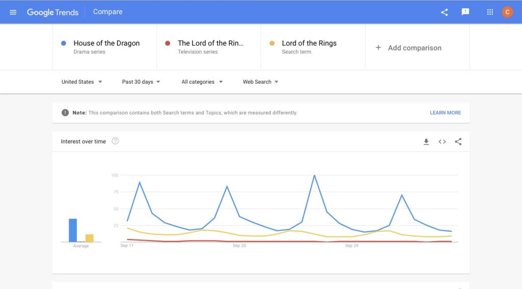Click the Google Trends logo

click(x=53, y=12)
